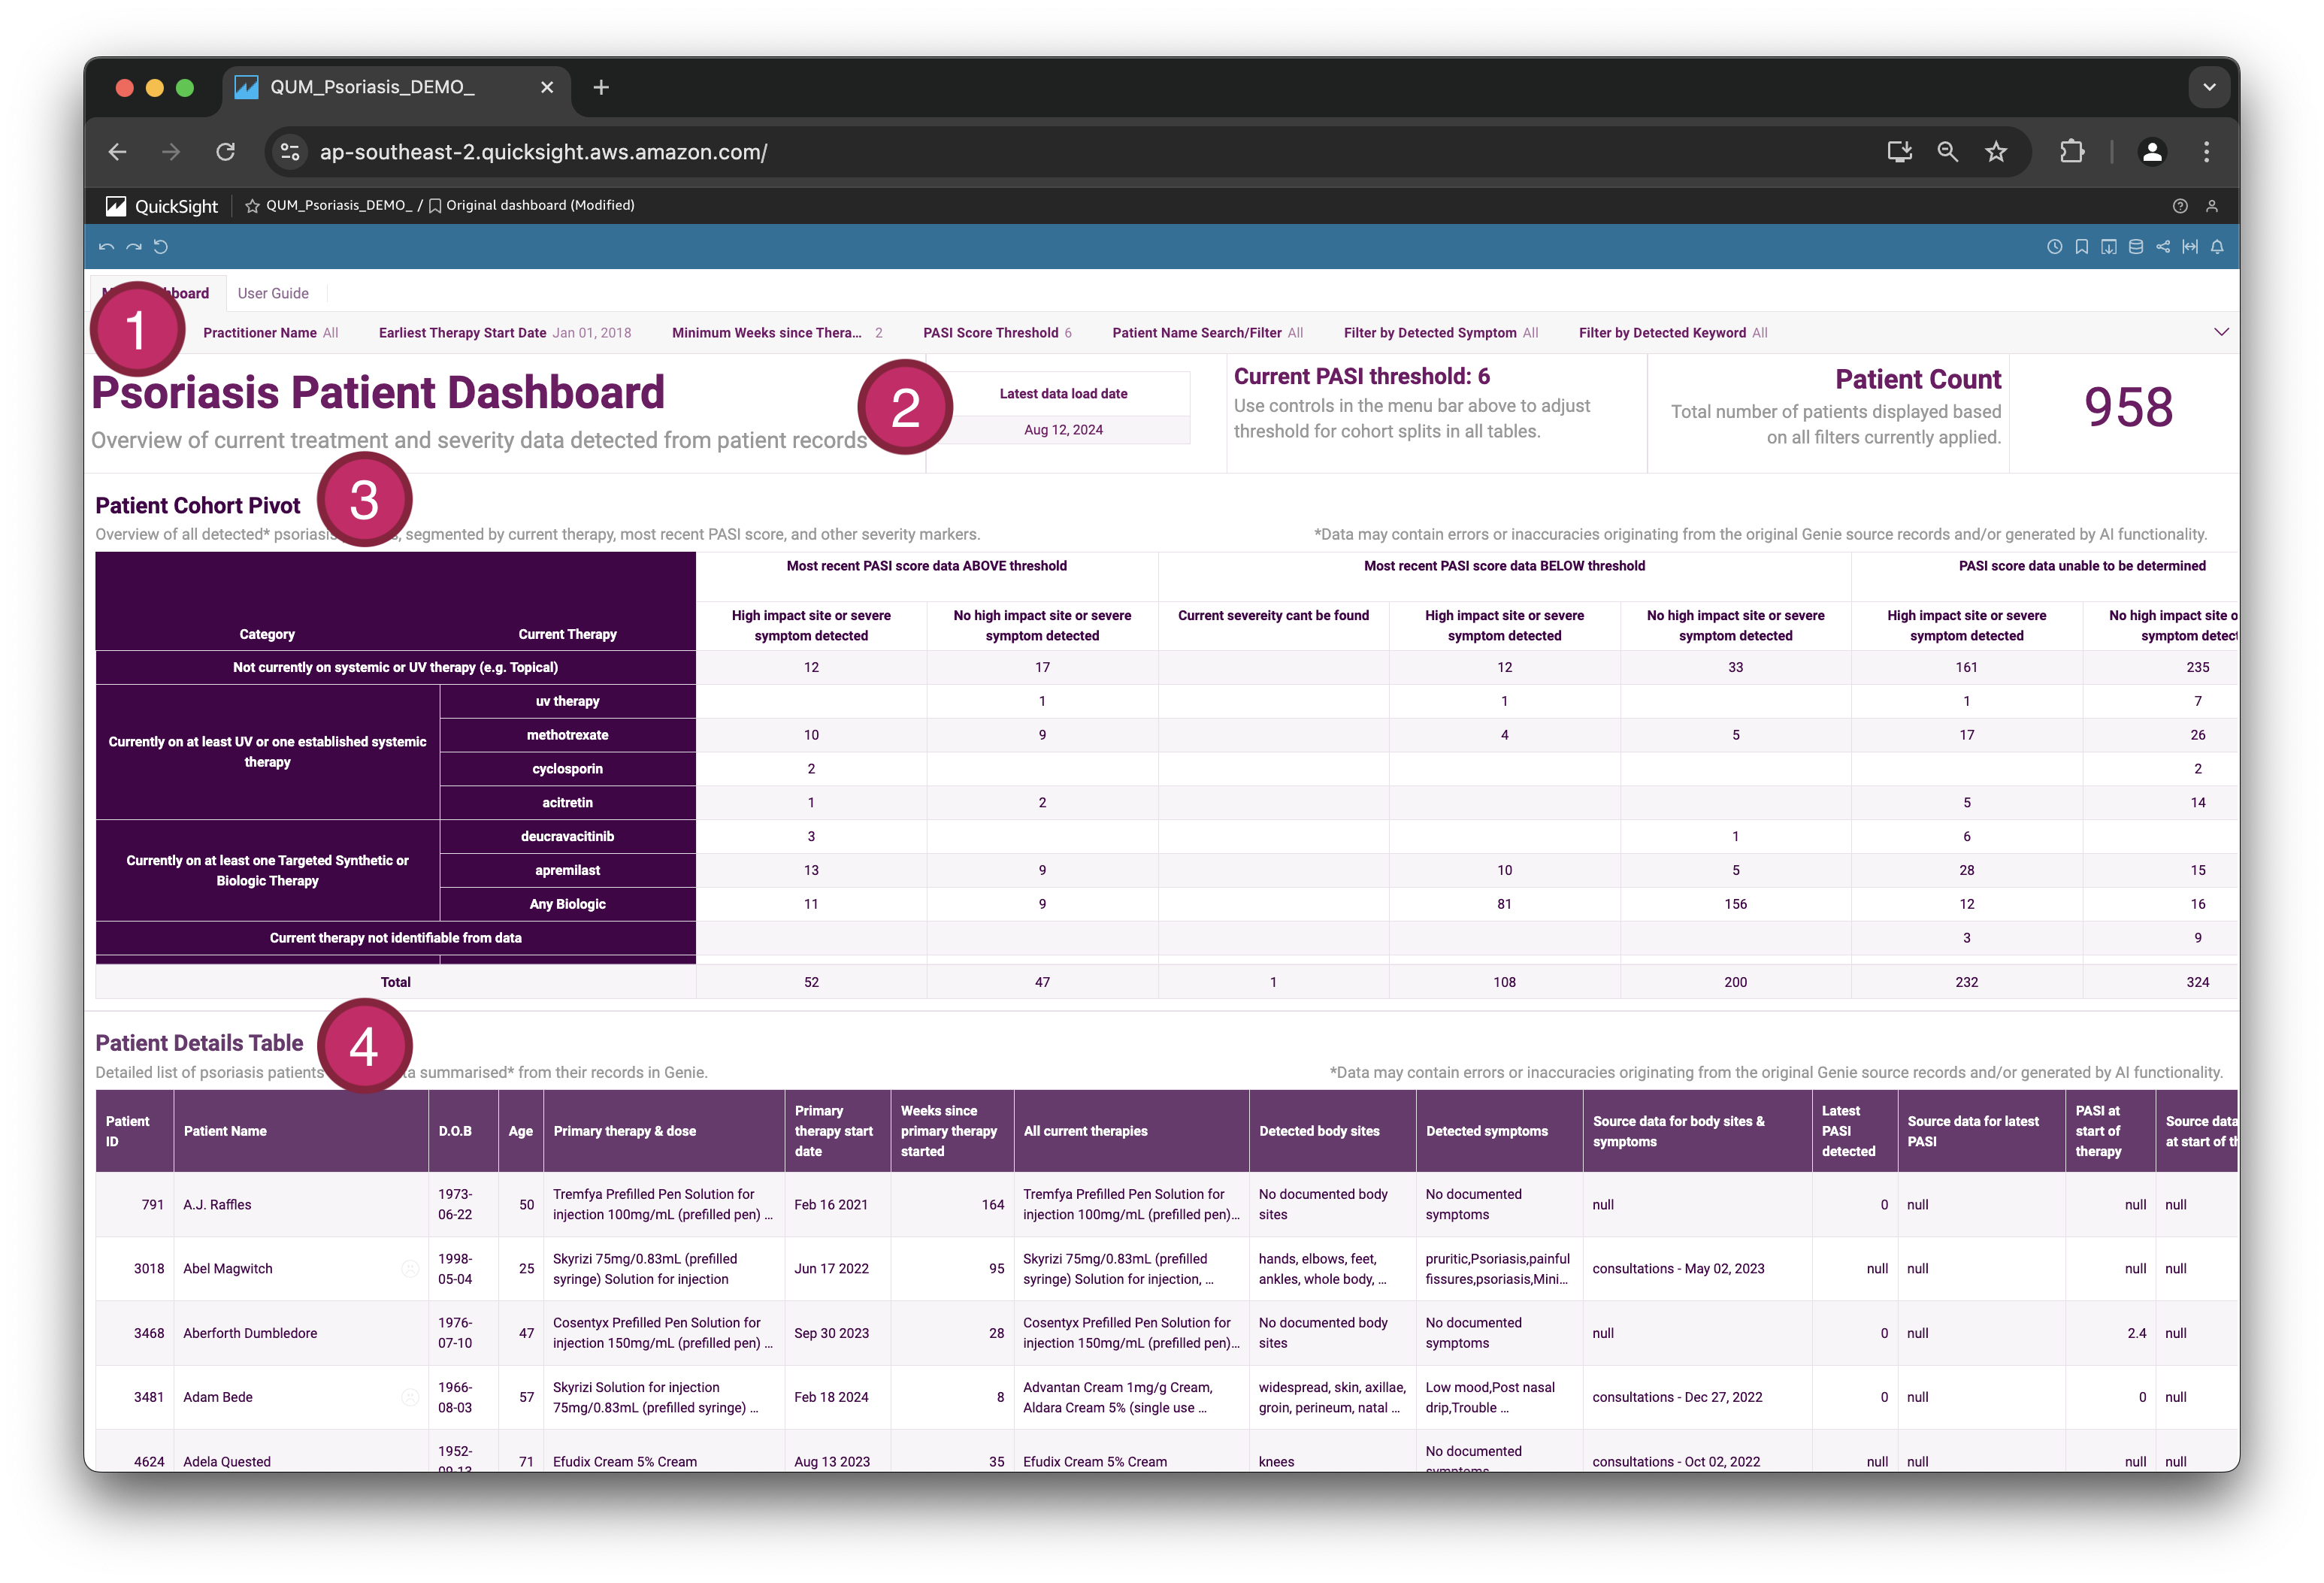Image resolution: width=2324 pixels, height=1583 pixels.
Task: Switch to the User Guide tab
Action: click(x=273, y=292)
